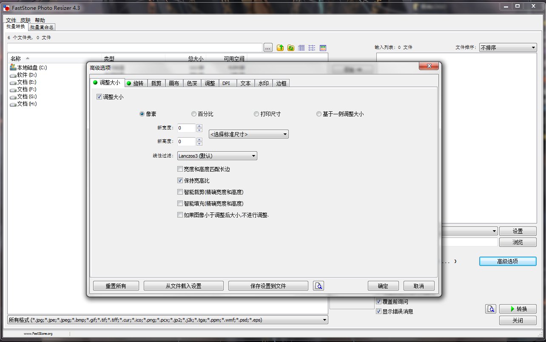Click the FastStone app icon in title bar
Image resolution: width=546 pixels, height=342 pixels.
click(x=6, y=8)
